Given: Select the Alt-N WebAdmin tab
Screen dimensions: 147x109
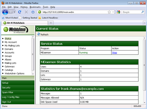Looking at the screenshot, I should [x=25, y=23].
